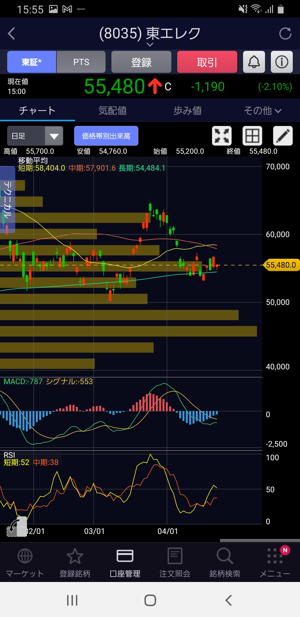
Task: Open registered stocks star
Action: (x=75, y=556)
